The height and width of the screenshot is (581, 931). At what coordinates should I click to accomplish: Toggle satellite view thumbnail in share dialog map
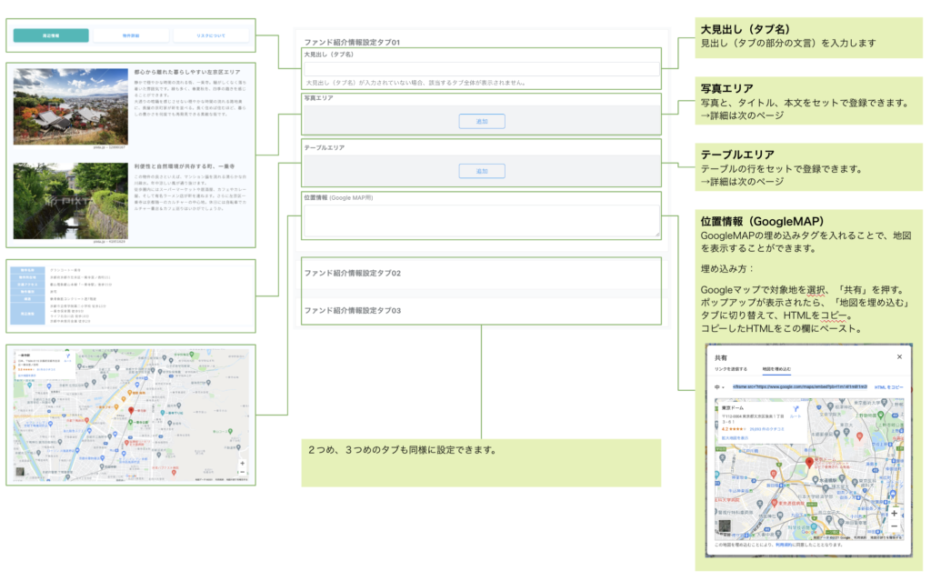(726, 526)
